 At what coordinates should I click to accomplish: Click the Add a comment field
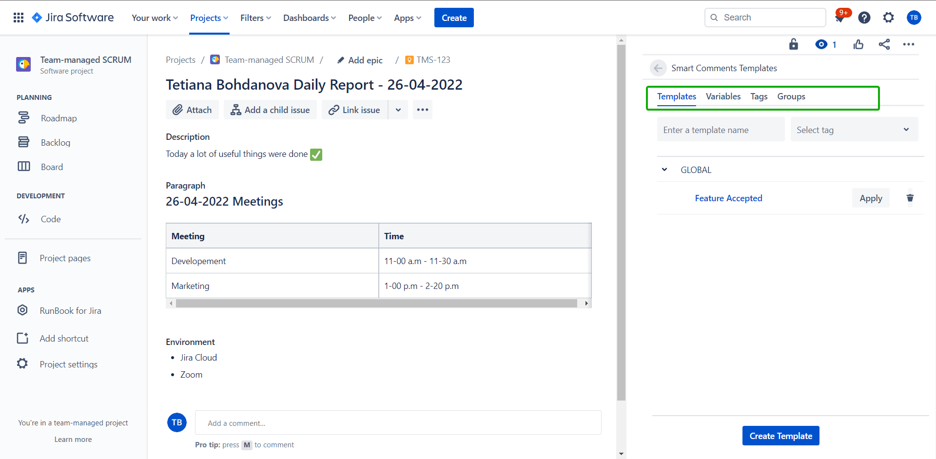click(398, 422)
